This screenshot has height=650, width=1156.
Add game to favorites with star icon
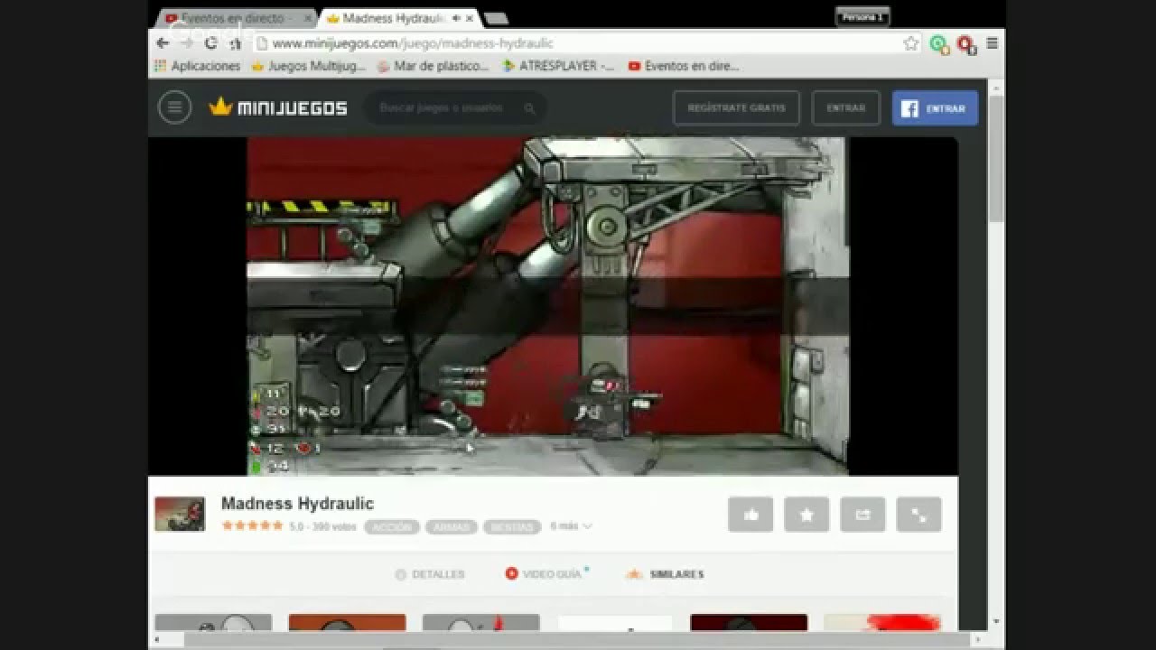[x=806, y=515]
